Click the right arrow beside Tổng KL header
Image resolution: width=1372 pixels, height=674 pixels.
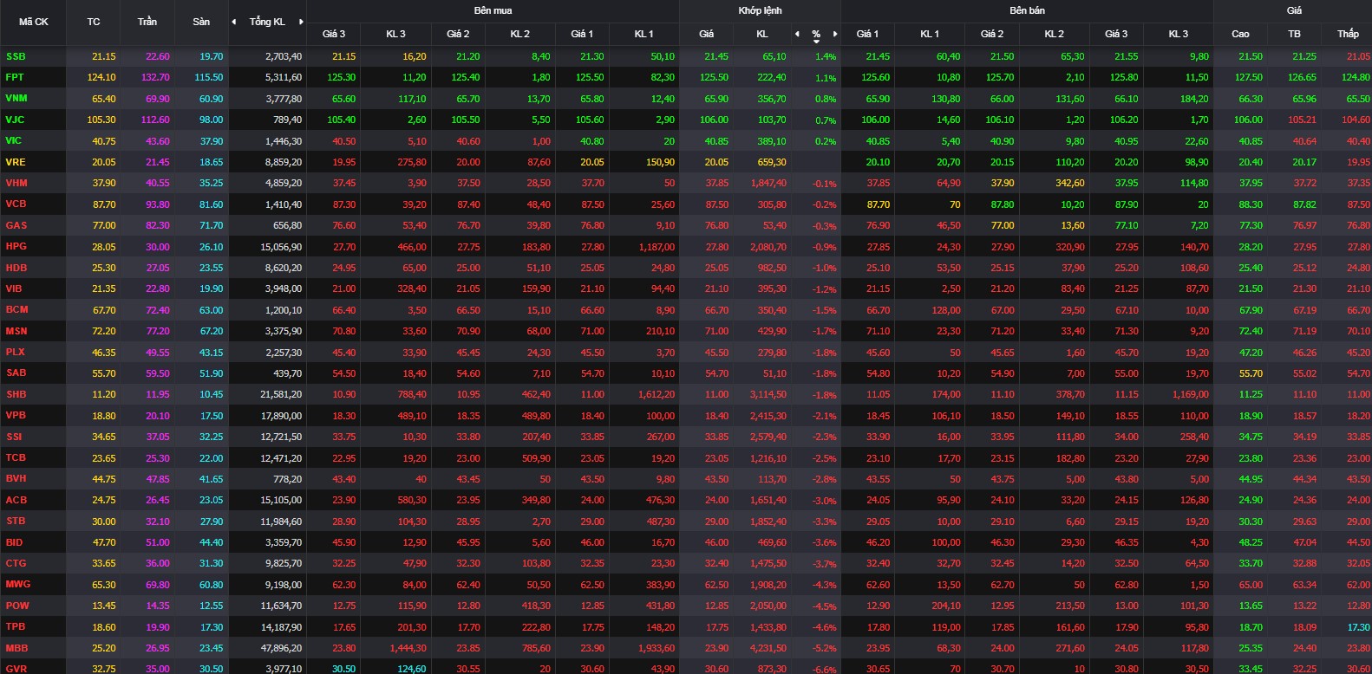pyautogui.click(x=301, y=22)
